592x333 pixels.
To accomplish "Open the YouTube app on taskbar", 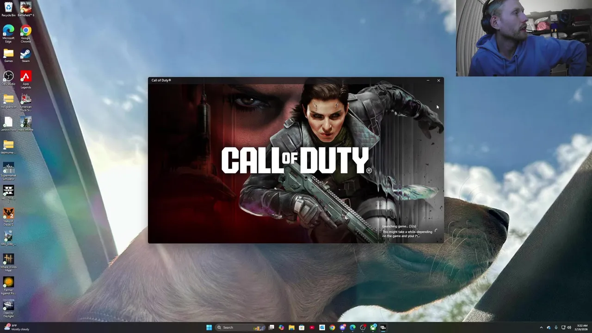I will [x=312, y=327].
